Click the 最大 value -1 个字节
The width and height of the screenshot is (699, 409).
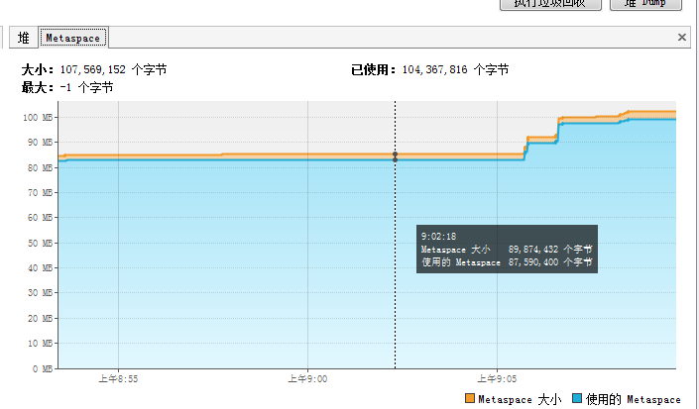pyautogui.click(x=86, y=87)
